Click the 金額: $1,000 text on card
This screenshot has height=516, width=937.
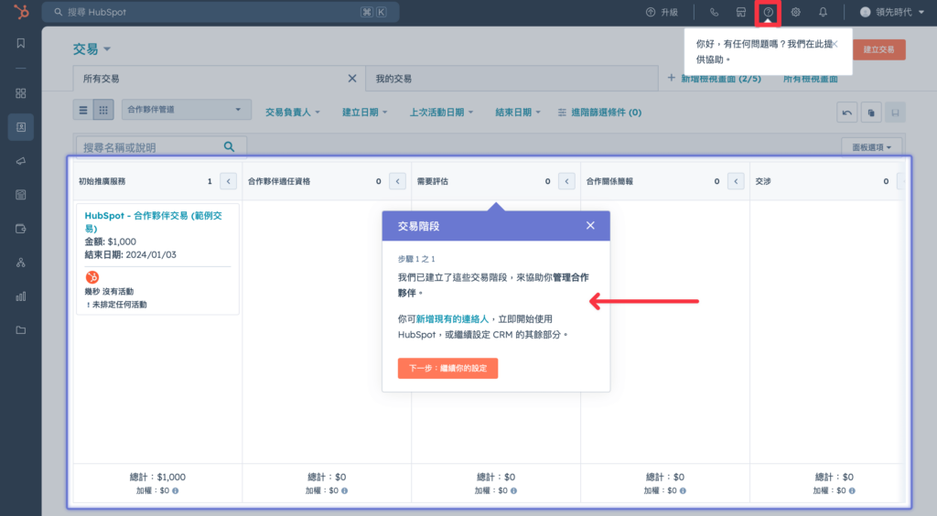[x=111, y=242]
